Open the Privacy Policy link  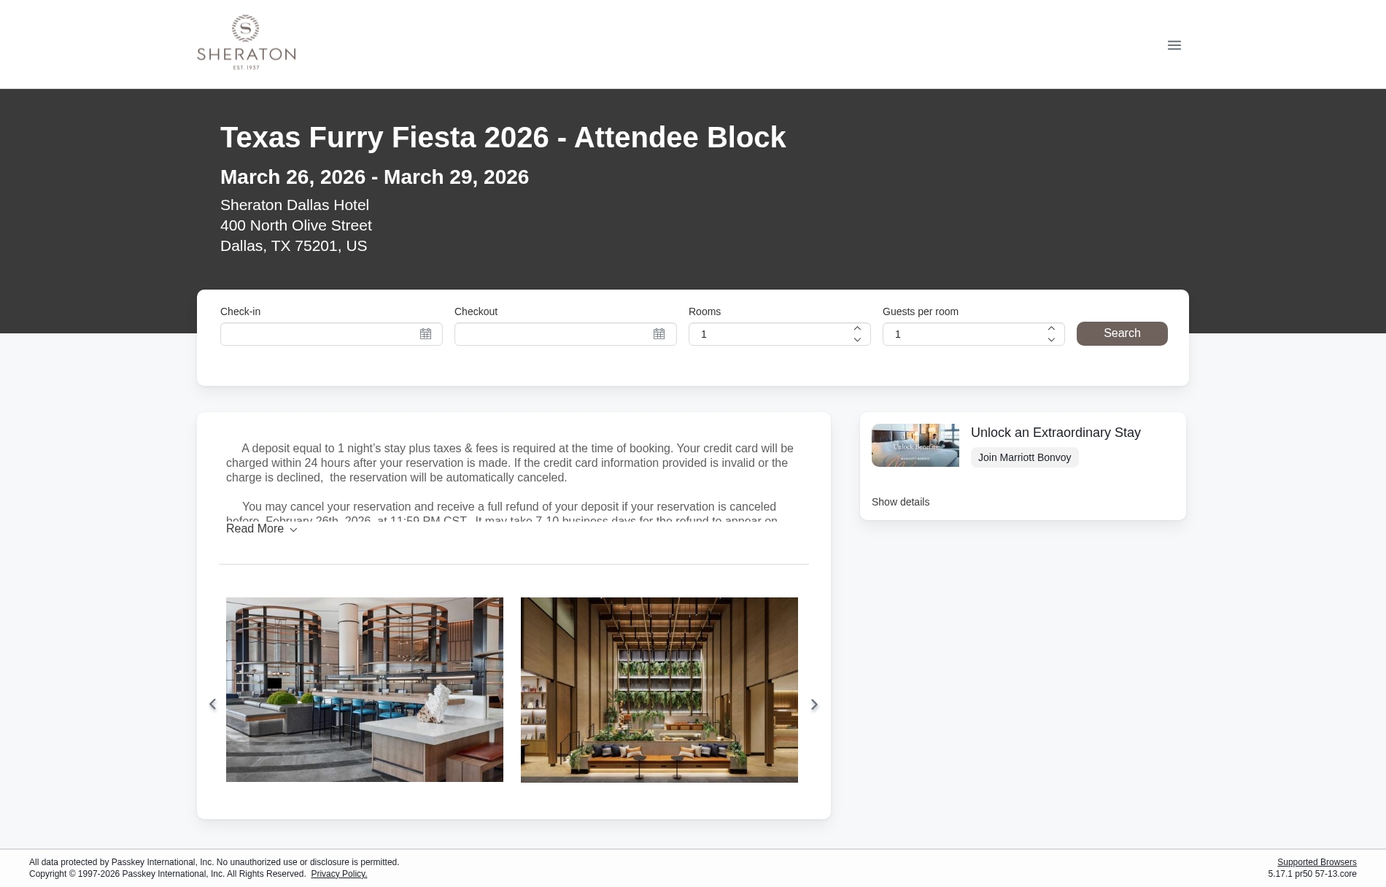click(x=339, y=874)
